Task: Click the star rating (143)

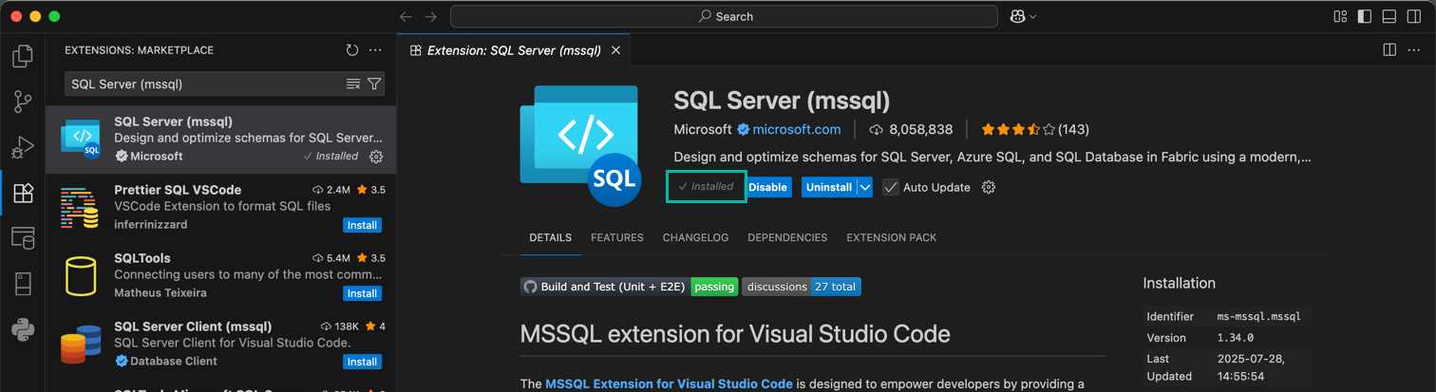Action: click(x=1035, y=130)
